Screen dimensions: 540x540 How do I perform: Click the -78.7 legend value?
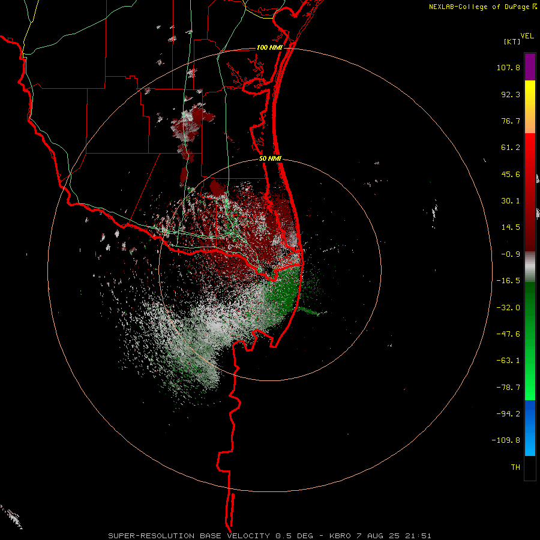point(508,388)
